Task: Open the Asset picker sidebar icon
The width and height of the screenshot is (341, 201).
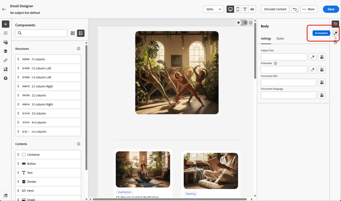Action: point(5,42)
